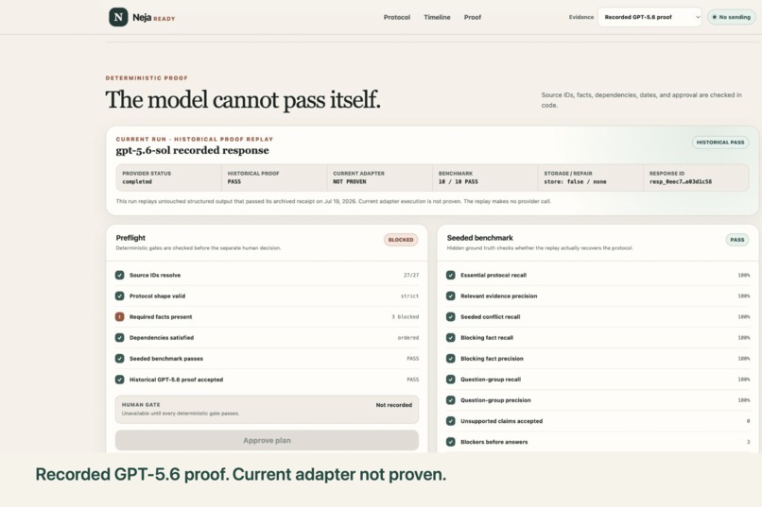Click the check icon beside Source IDs resolve
762x507 pixels.
[119, 275]
